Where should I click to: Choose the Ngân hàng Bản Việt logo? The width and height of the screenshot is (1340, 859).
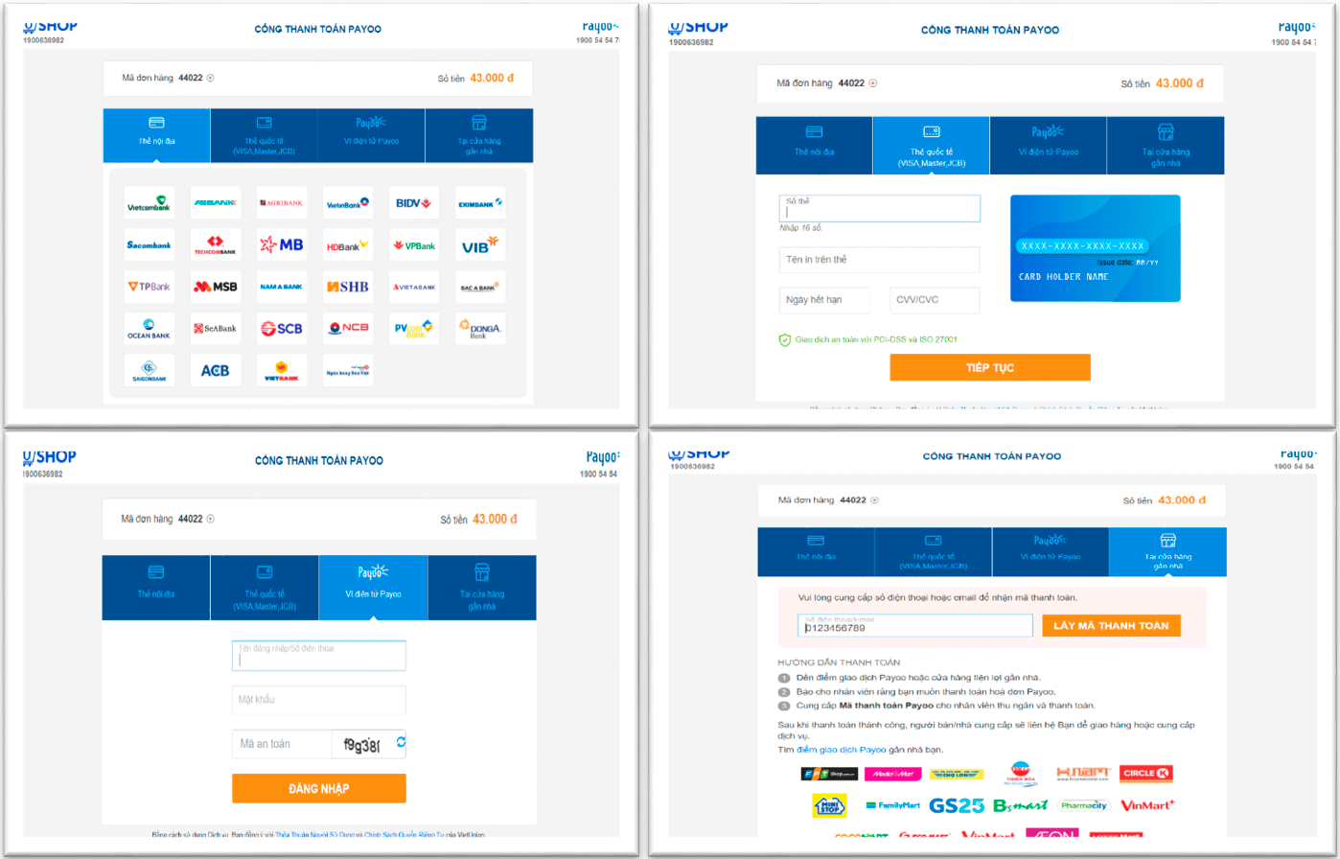(x=348, y=370)
